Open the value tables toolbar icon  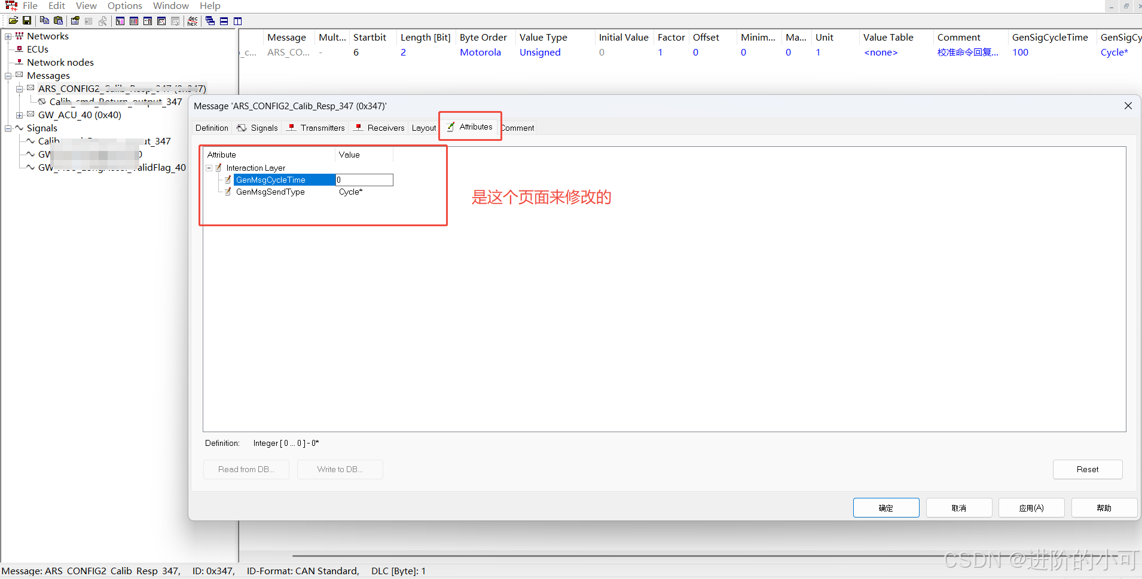(148, 21)
